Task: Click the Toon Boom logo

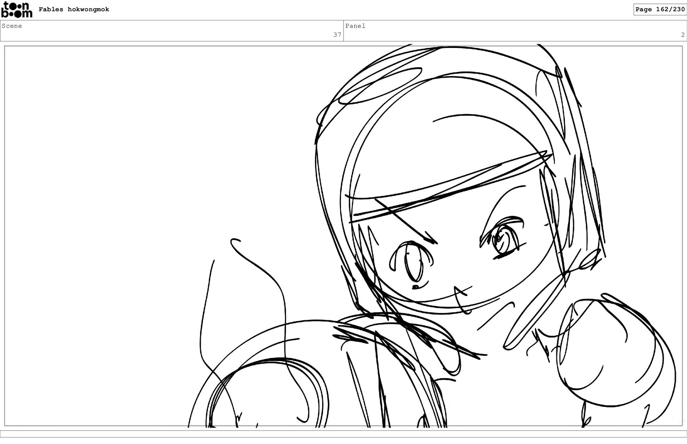Action: [16, 10]
